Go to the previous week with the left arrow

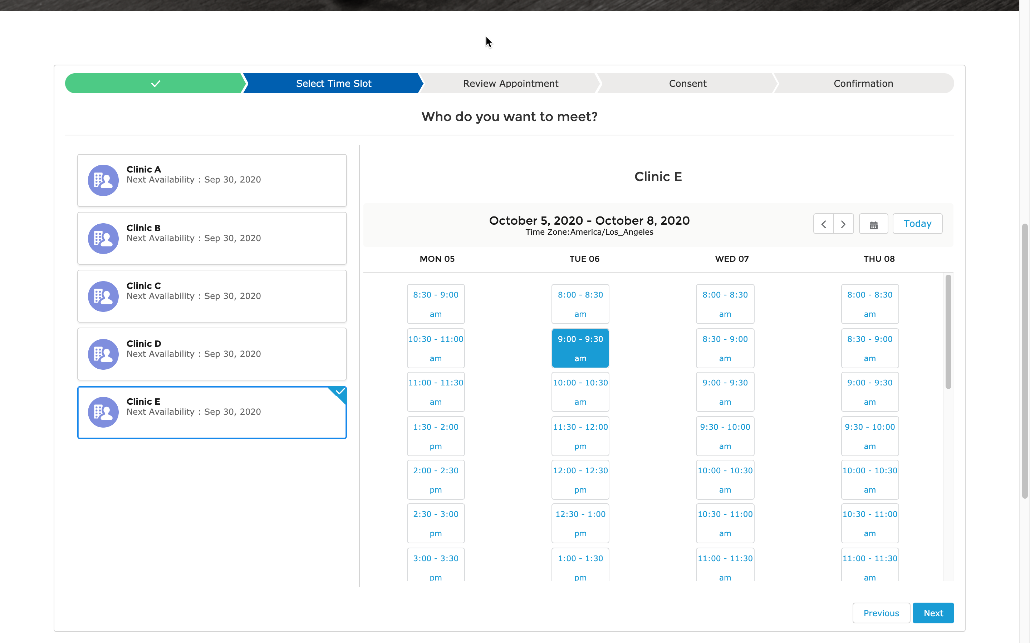[x=823, y=223]
